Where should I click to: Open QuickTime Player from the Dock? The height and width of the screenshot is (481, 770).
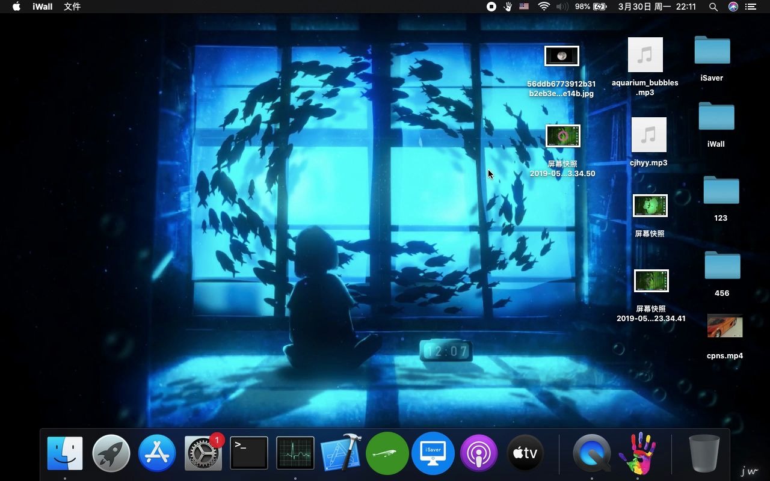click(592, 453)
